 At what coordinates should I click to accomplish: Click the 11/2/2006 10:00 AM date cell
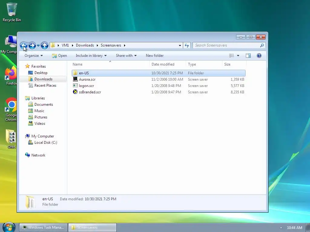(167, 79)
